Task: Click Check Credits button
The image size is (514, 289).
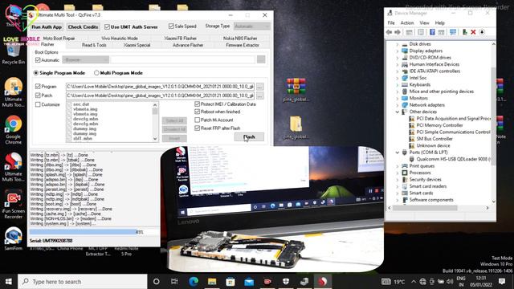Action: [83, 26]
